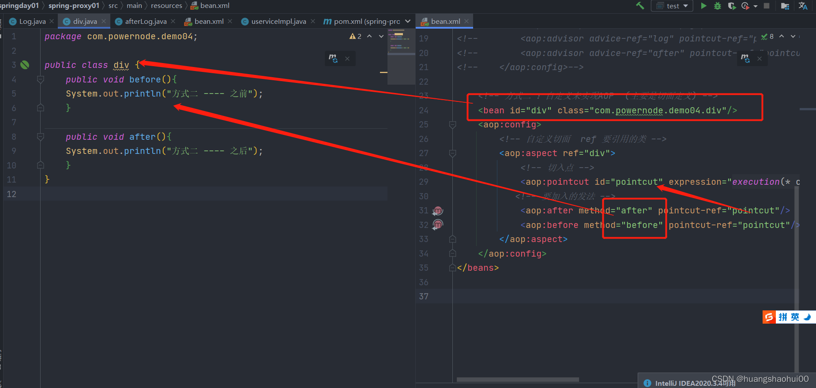Screen dimensions: 816x388
Task: Build the project with the hammer icon
Action: 639,6
